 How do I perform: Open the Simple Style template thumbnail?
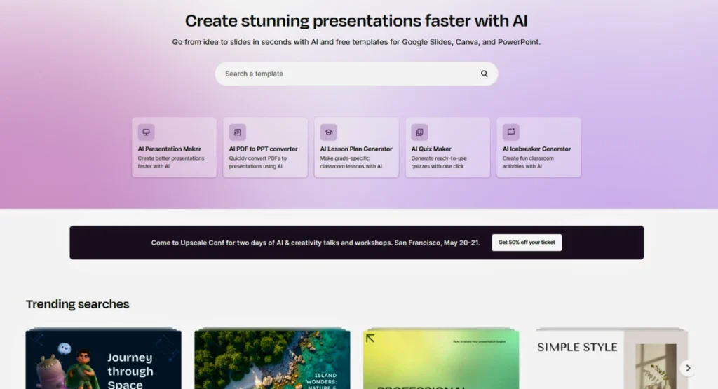pos(611,360)
